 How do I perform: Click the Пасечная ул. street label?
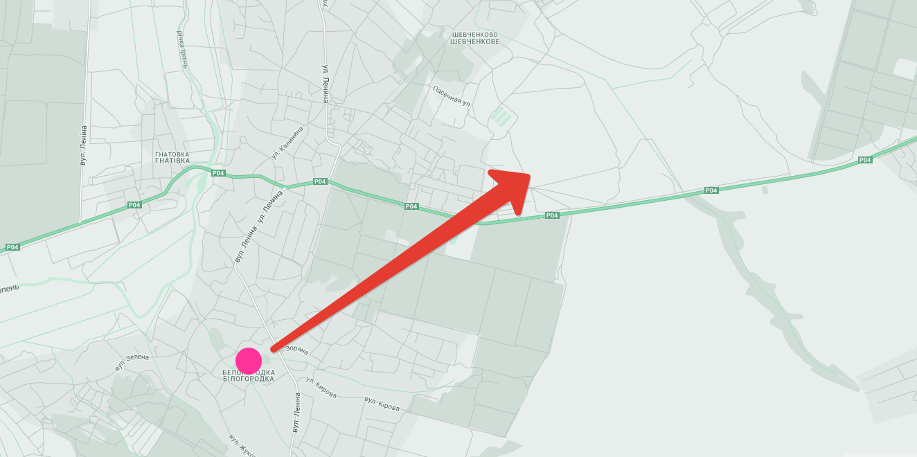pyautogui.click(x=452, y=96)
